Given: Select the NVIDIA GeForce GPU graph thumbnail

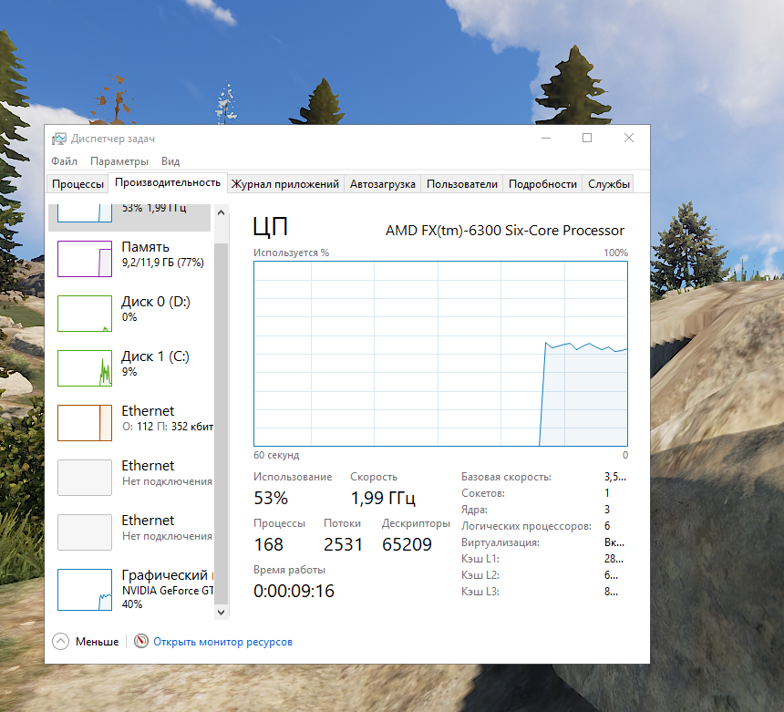Looking at the screenshot, I should (x=85, y=590).
